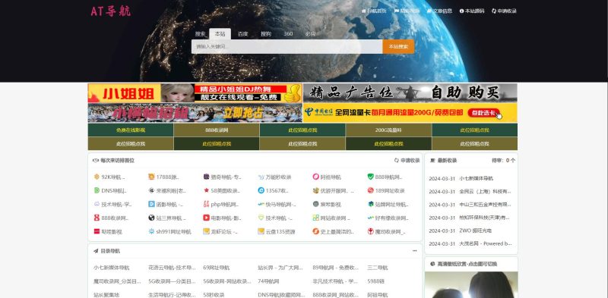This screenshot has width=608, height=298.
Task: Click the 本站源码 info icon in header
Action: [461, 11]
